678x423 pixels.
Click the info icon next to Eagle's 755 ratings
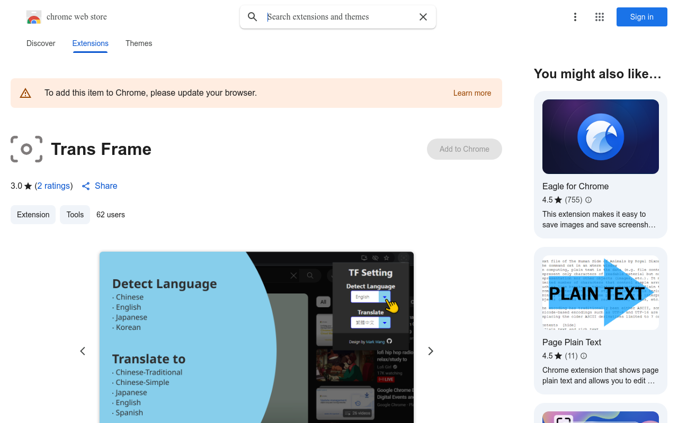pos(588,200)
